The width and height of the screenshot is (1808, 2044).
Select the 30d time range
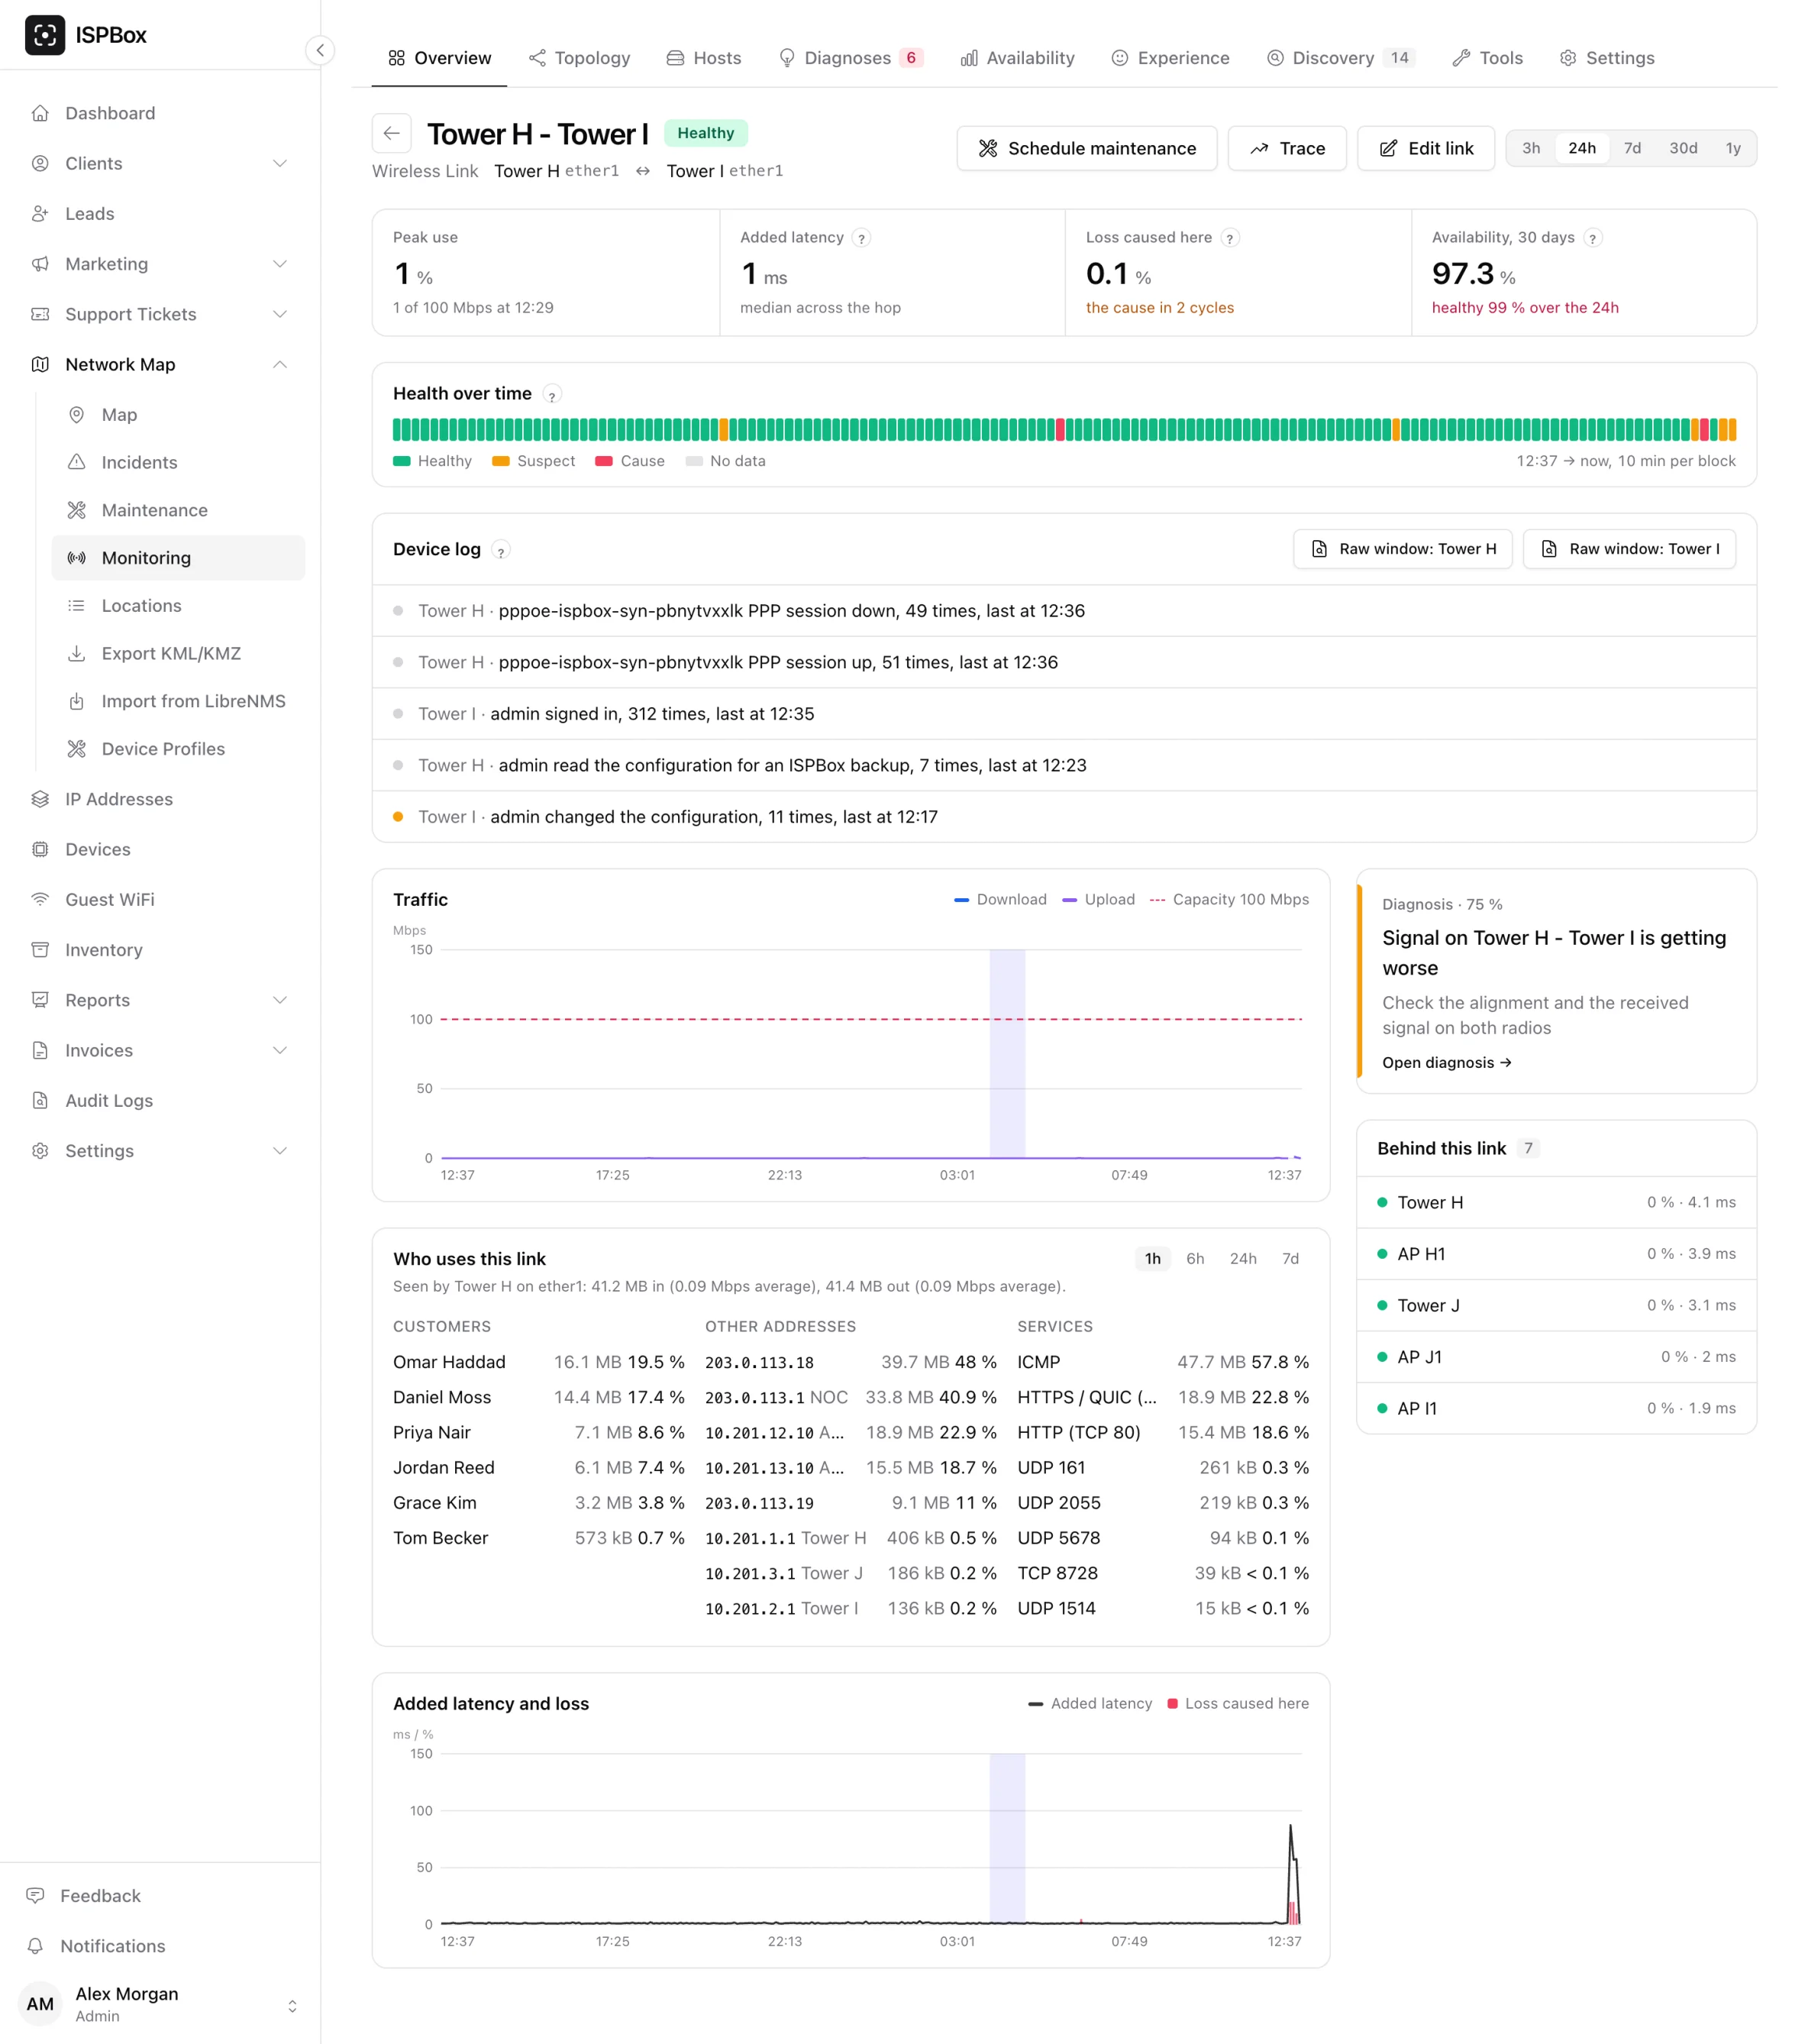1683,148
